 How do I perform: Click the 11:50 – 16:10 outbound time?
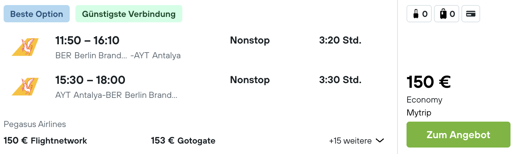point(87,40)
